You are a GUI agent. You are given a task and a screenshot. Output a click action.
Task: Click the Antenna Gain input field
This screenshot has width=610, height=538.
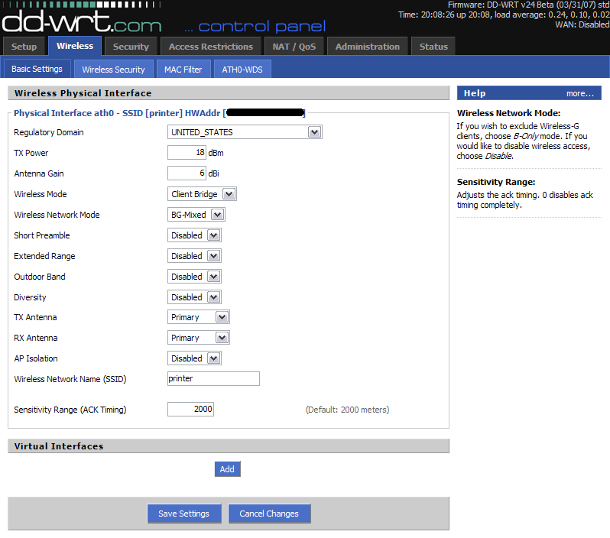pyautogui.click(x=187, y=173)
